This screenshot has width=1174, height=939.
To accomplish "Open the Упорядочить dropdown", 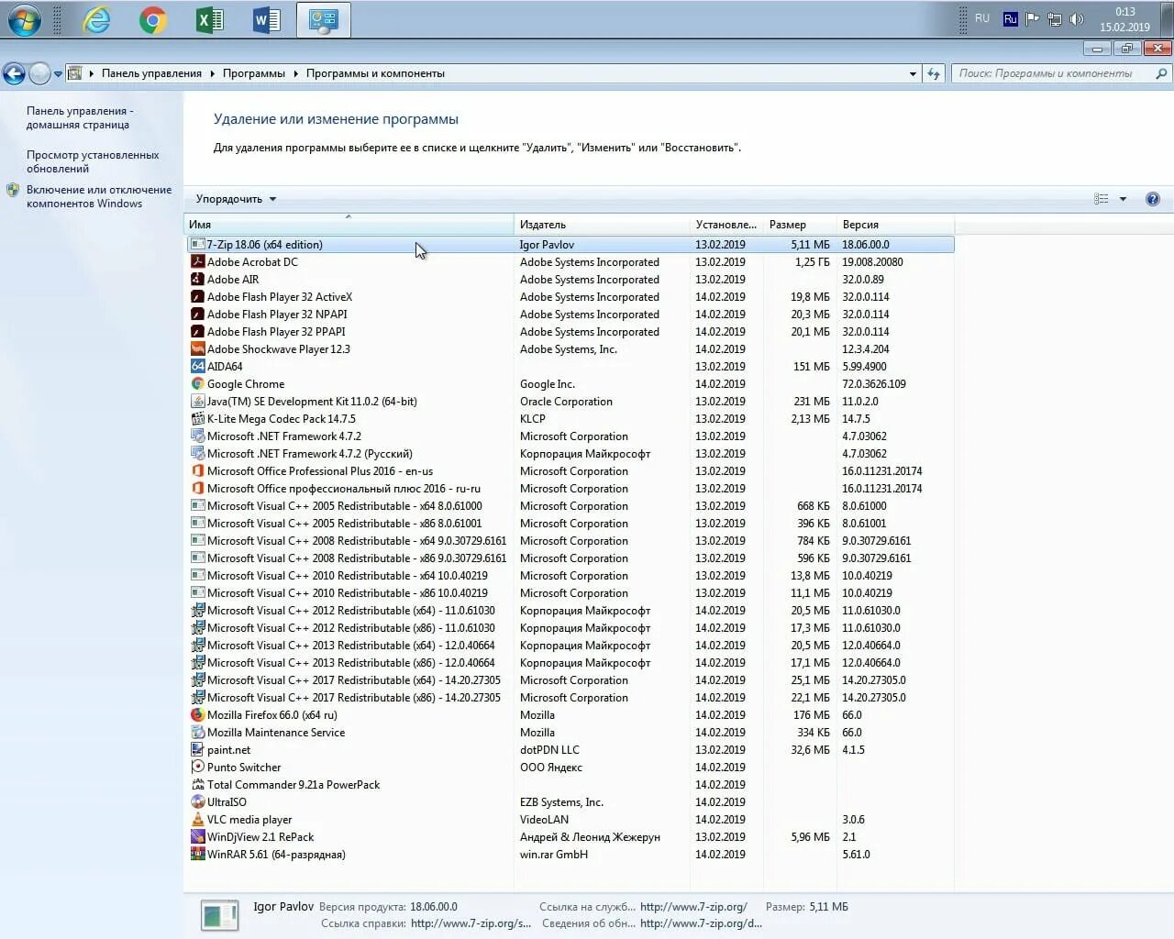I will click(236, 199).
